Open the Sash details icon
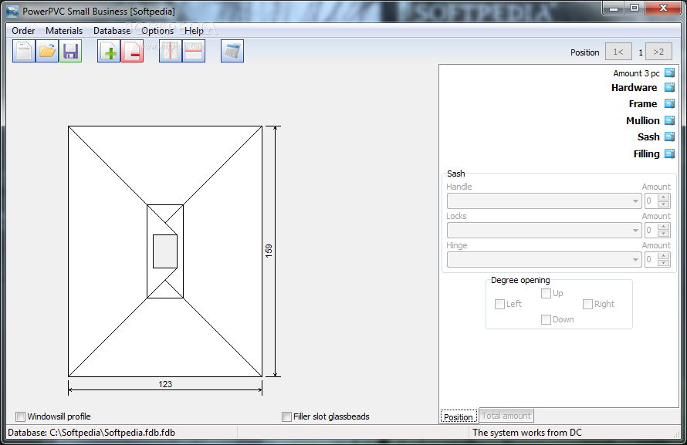 coord(669,137)
